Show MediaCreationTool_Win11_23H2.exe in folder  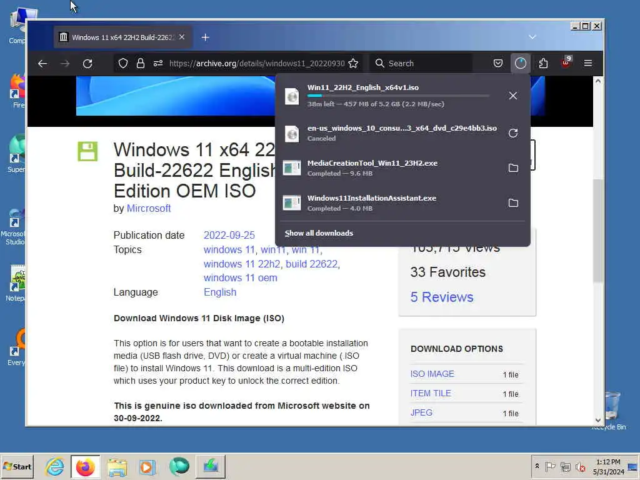point(513,167)
